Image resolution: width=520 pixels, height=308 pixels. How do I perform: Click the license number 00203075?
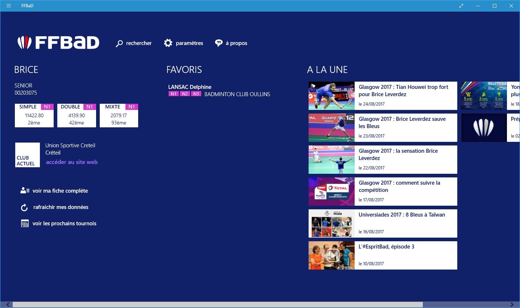[x=26, y=93]
